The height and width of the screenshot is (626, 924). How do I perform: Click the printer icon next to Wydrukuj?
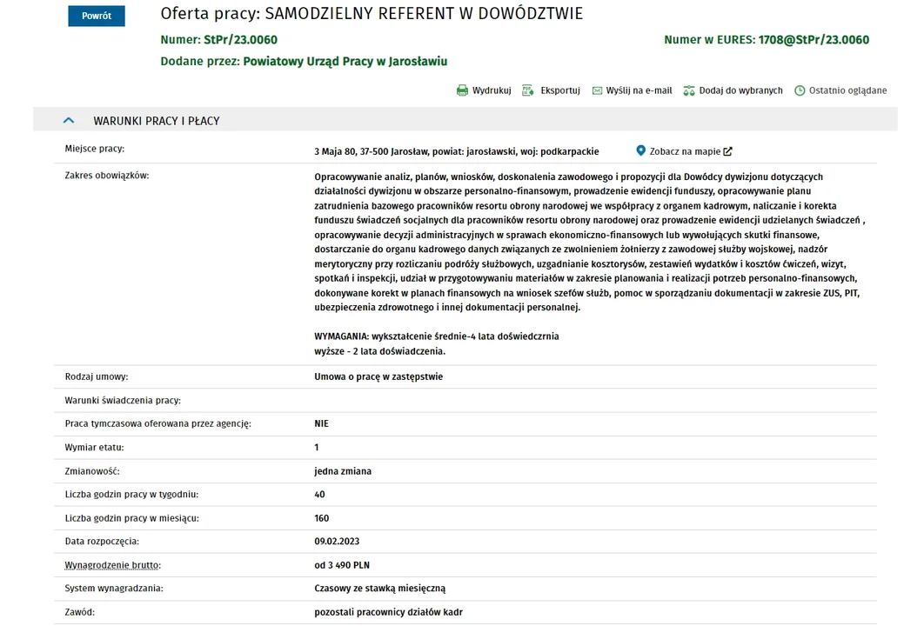click(x=462, y=90)
